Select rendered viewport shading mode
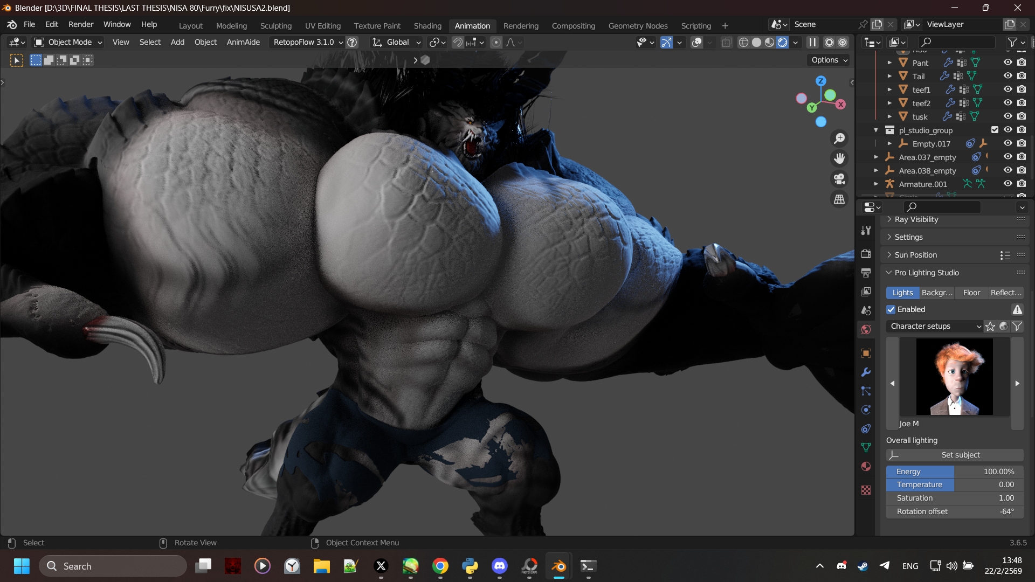1035x582 pixels. click(783, 42)
